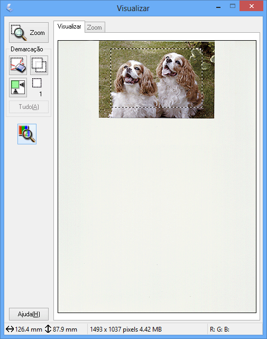Screen dimensions: 267x339
Task: Toggle the color densitometer magnifier icon
Action: pos(27,134)
